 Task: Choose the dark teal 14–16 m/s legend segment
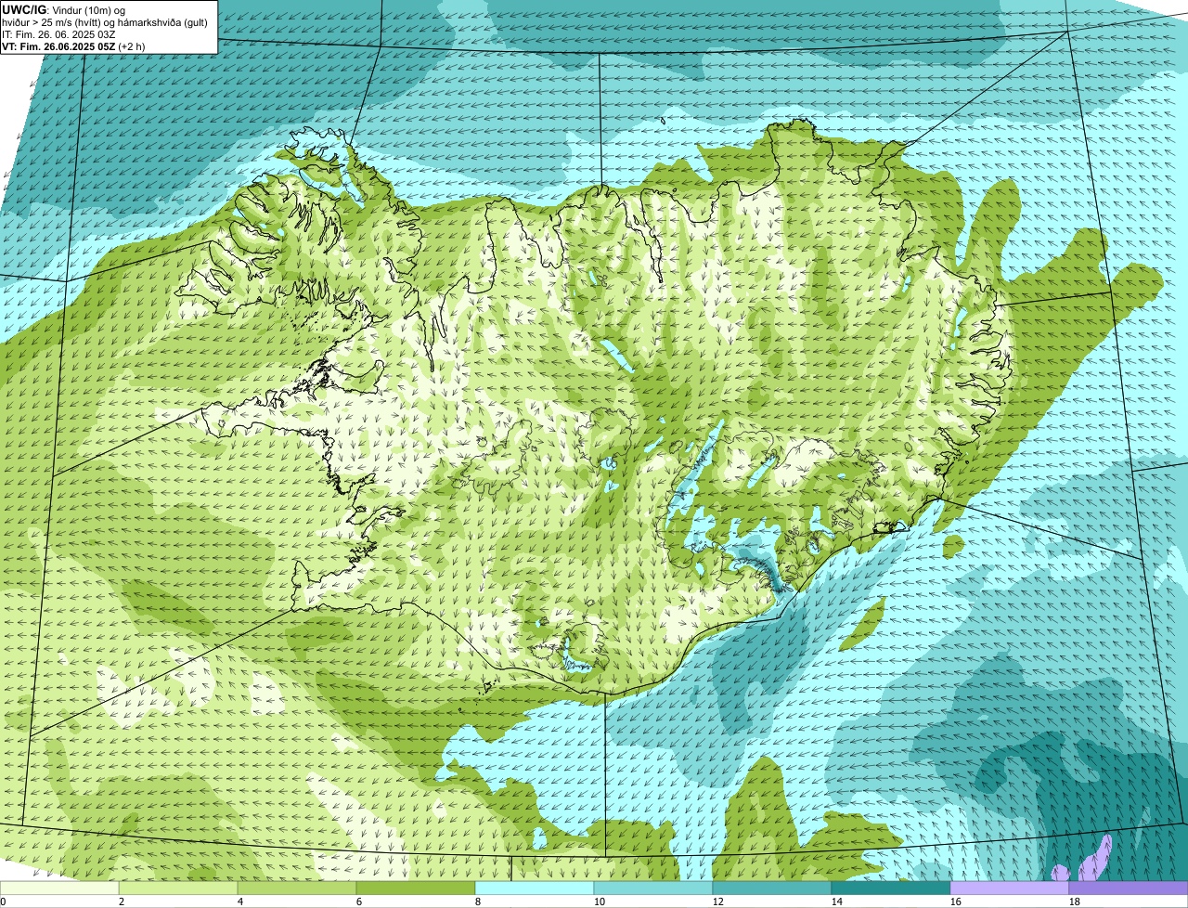coord(891,889)
